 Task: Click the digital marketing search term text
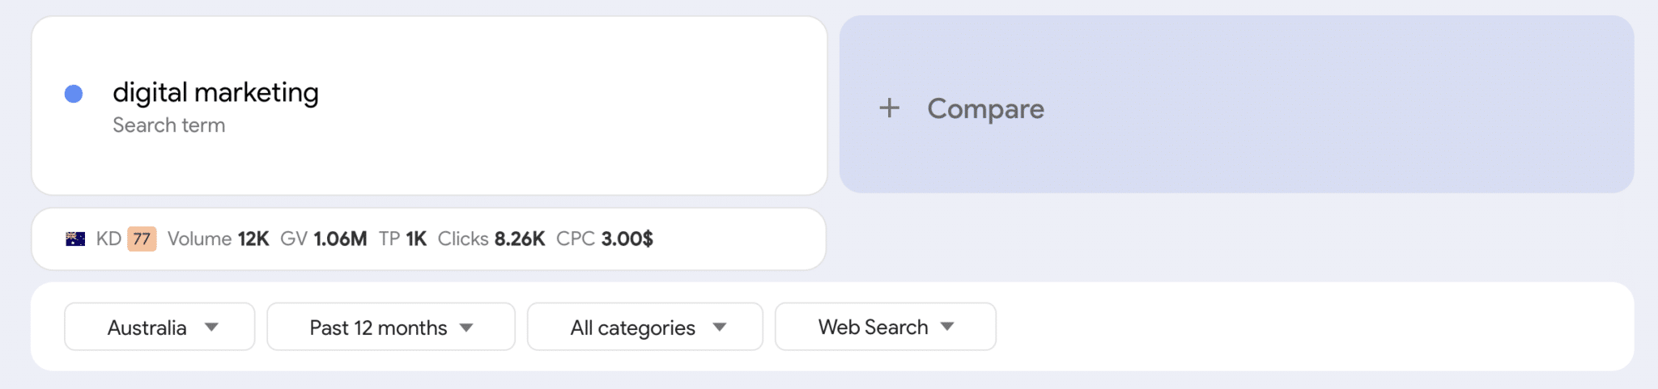215,92
